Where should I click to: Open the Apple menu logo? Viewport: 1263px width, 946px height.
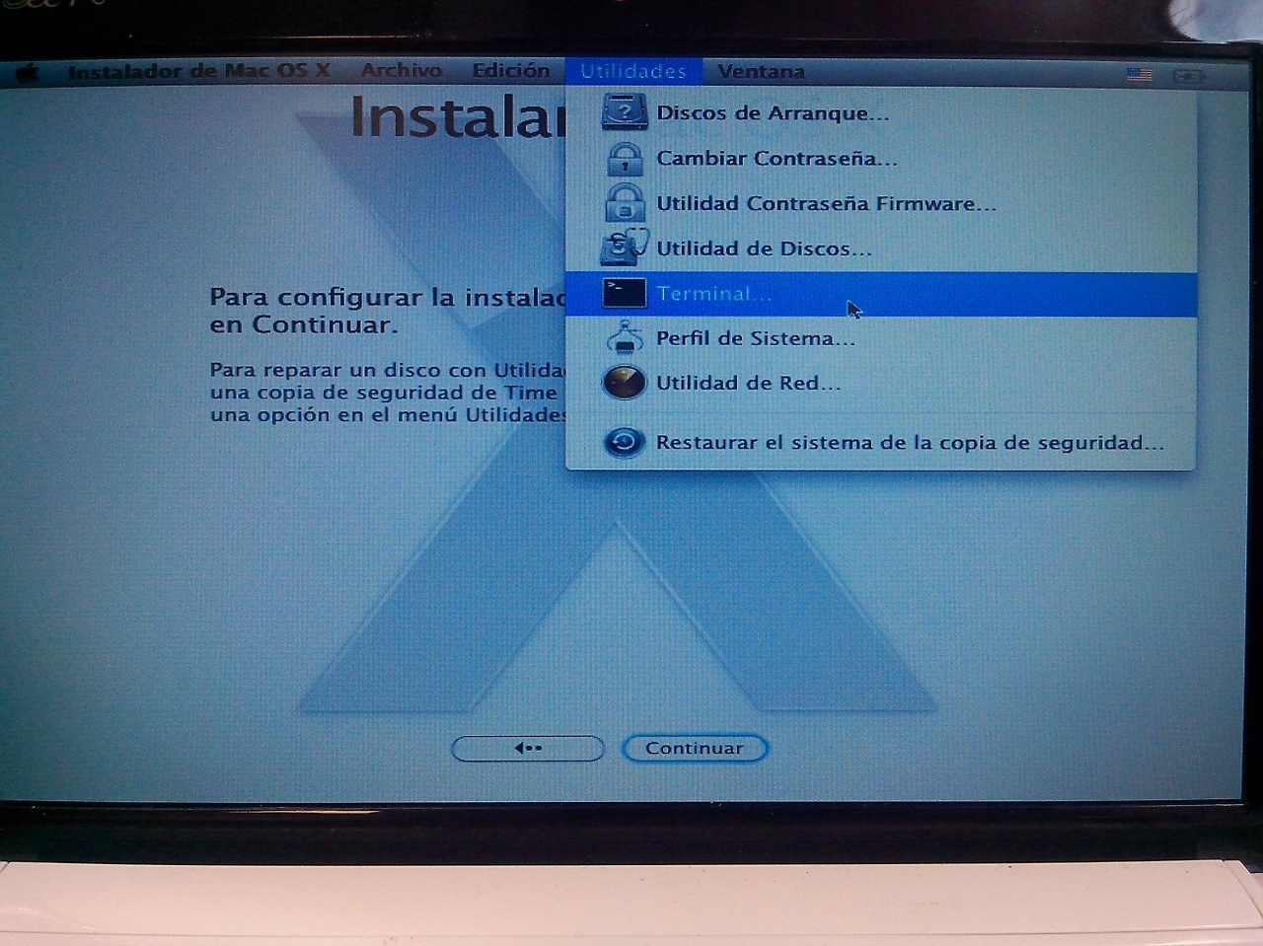(27, 73)
